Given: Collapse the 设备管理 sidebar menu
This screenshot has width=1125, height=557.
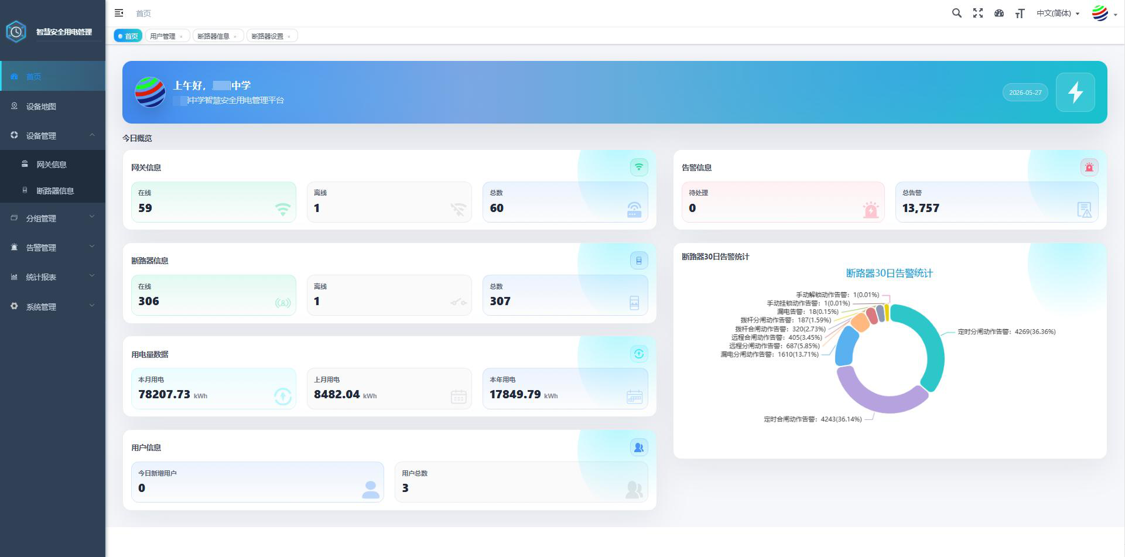Looking at the screenshot, I should [x=53, y=135].
